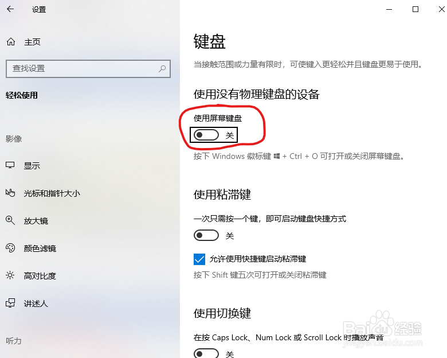
Task: Enable the sticky keys 粘滞键 toggle
Action: (x=206, y=236)
